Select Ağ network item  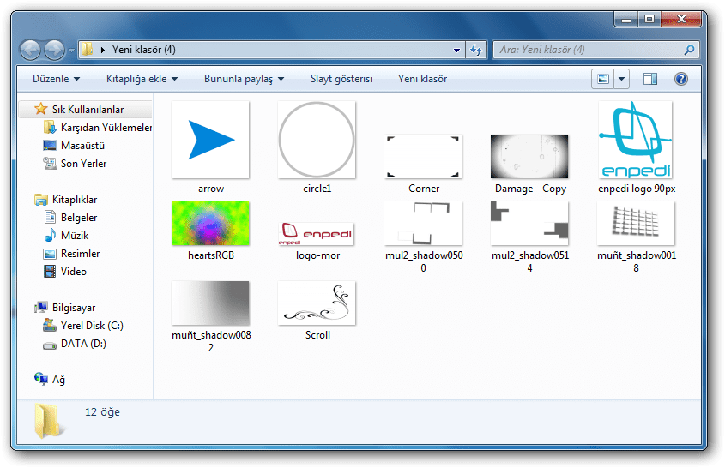(x=58, y=380)
